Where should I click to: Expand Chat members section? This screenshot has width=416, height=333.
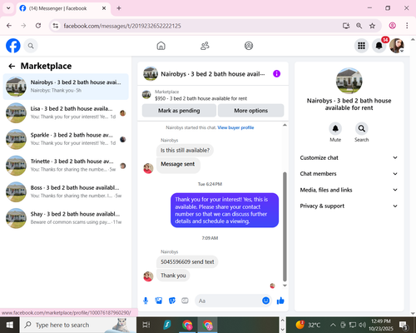349,174
